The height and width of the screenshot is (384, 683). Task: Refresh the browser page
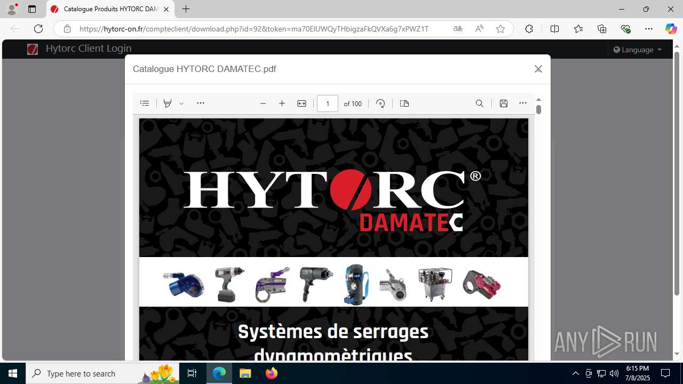(x=38, y=29)
